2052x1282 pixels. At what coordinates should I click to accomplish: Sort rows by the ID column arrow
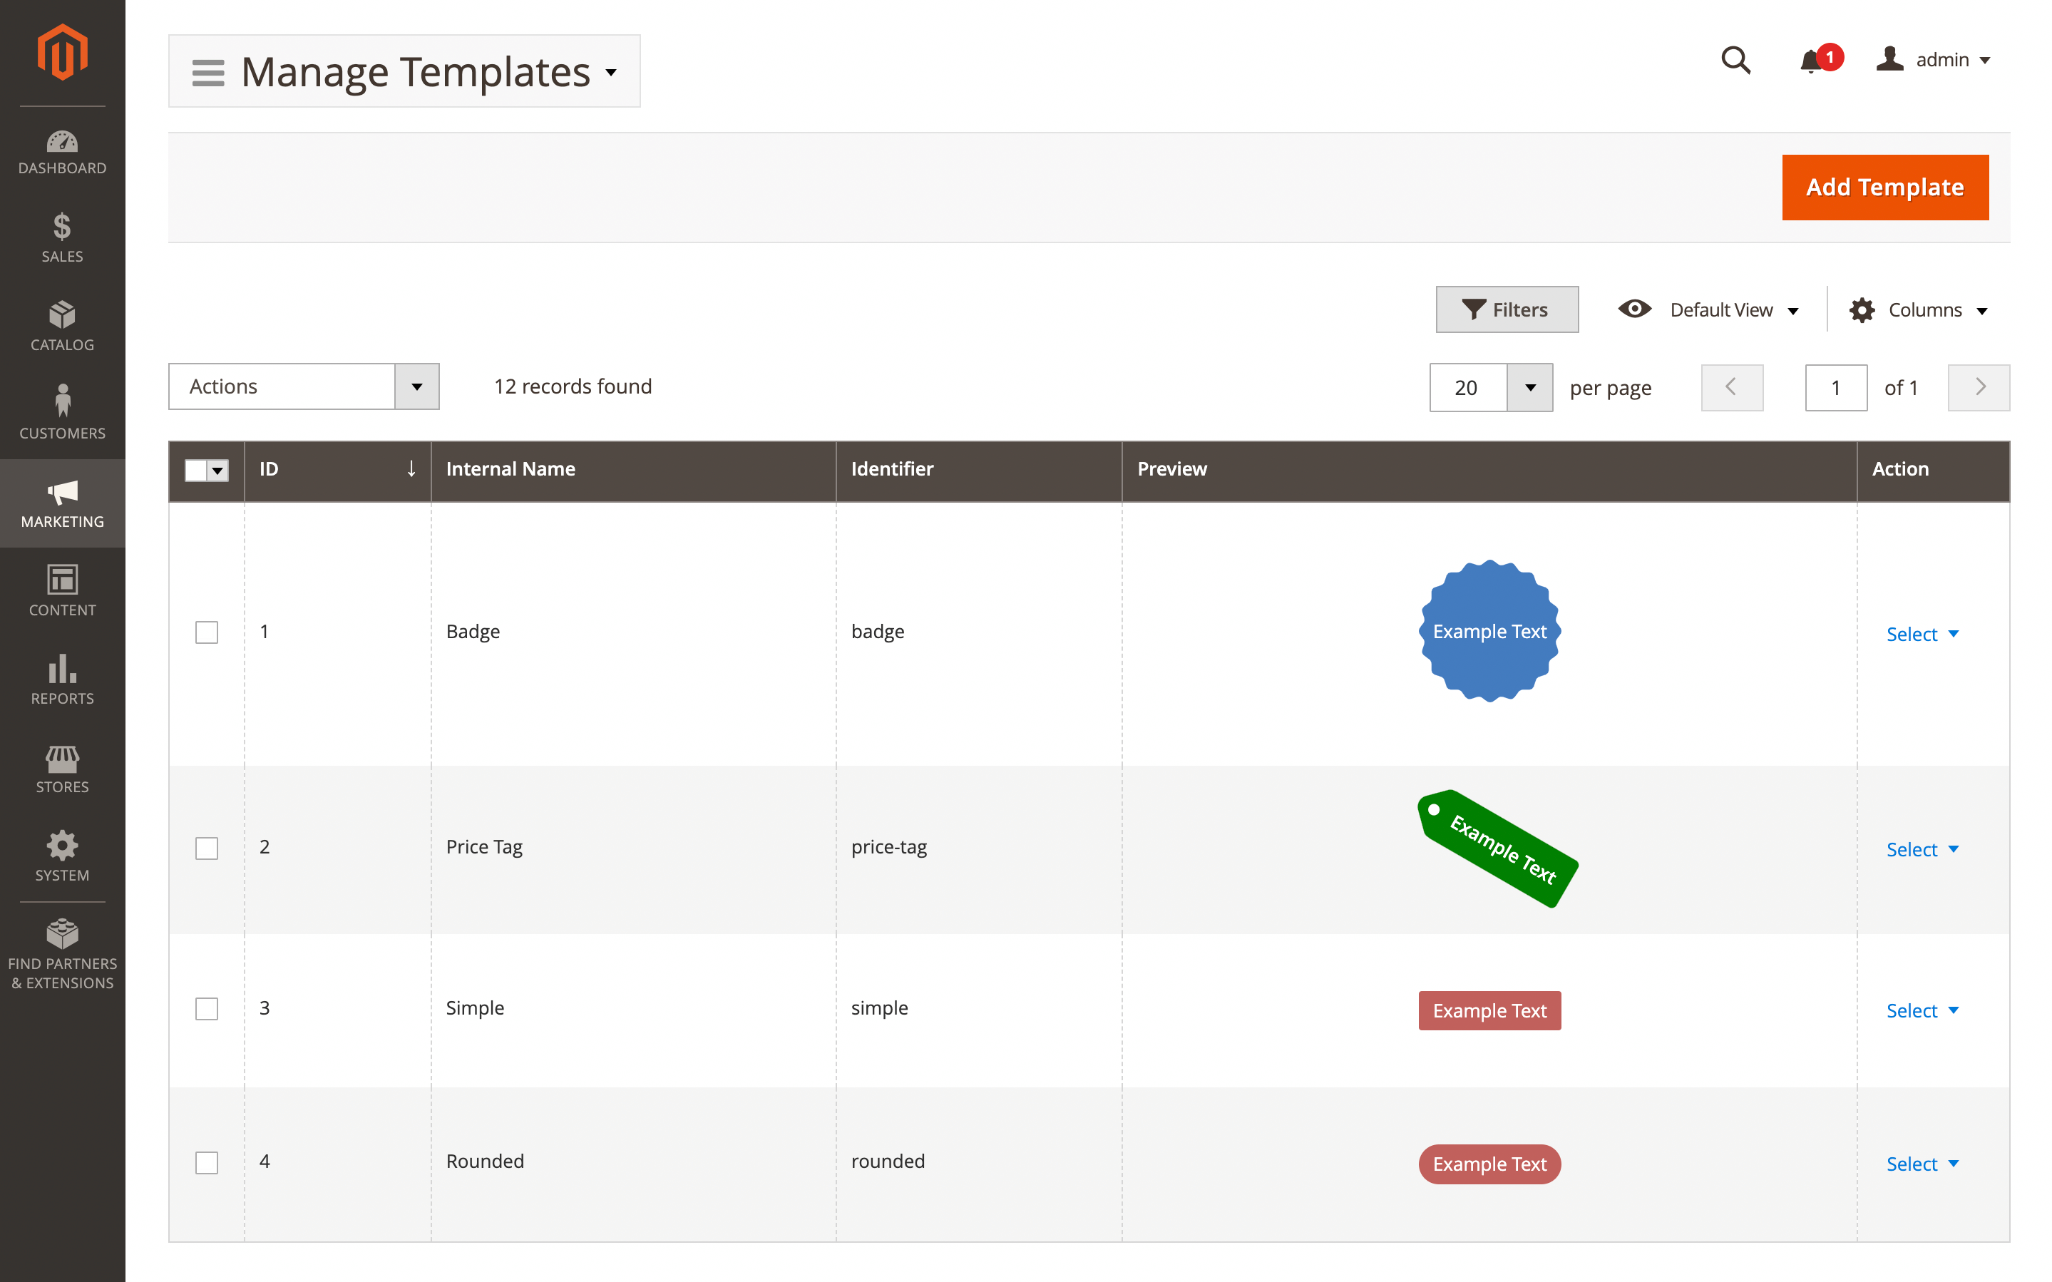[x=410, y=469]
